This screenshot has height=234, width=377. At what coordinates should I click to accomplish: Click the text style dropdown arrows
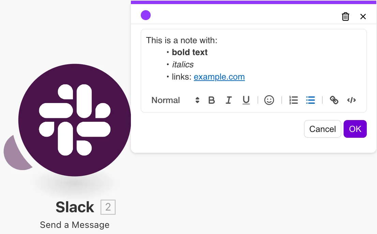point(197,100)
